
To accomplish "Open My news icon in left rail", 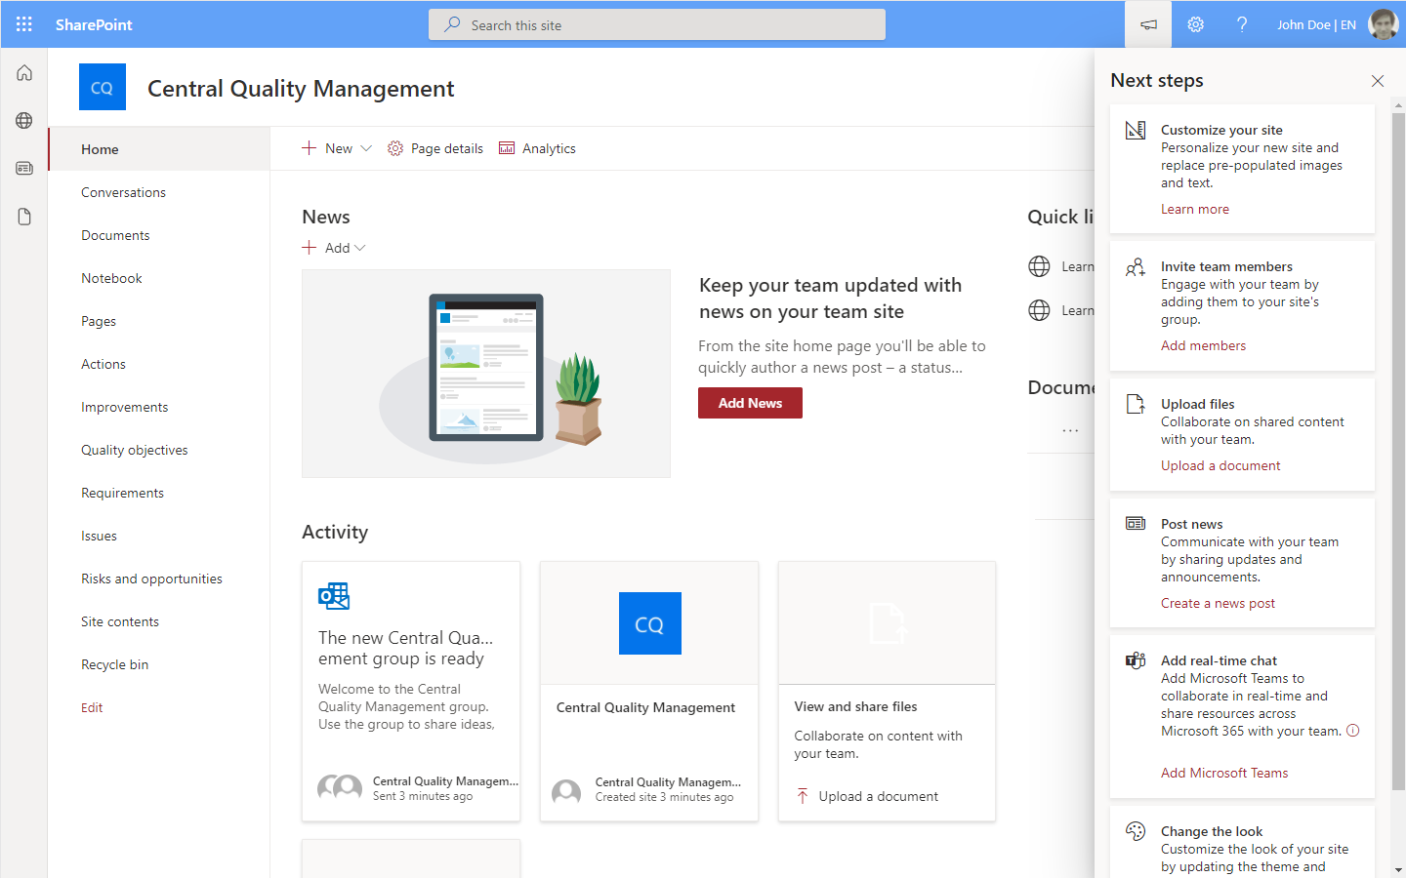I will (x=24, y=169).
